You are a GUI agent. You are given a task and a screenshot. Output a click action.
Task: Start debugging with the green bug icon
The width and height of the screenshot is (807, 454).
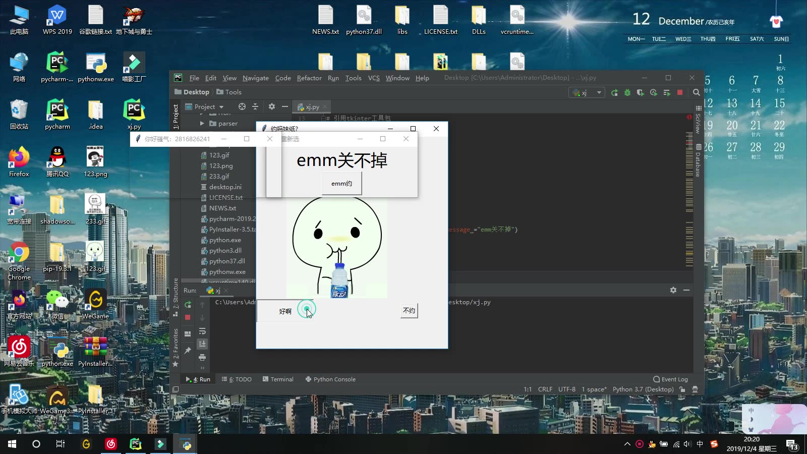point(627,93)
